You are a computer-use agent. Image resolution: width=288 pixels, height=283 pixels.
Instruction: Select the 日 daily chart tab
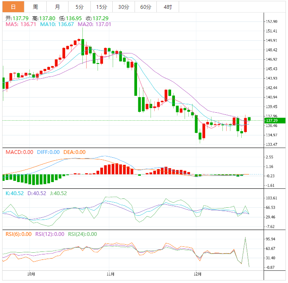pos(13,7)
